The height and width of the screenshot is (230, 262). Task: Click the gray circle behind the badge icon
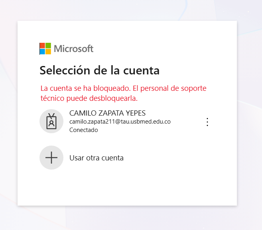[x=51, y=121]
